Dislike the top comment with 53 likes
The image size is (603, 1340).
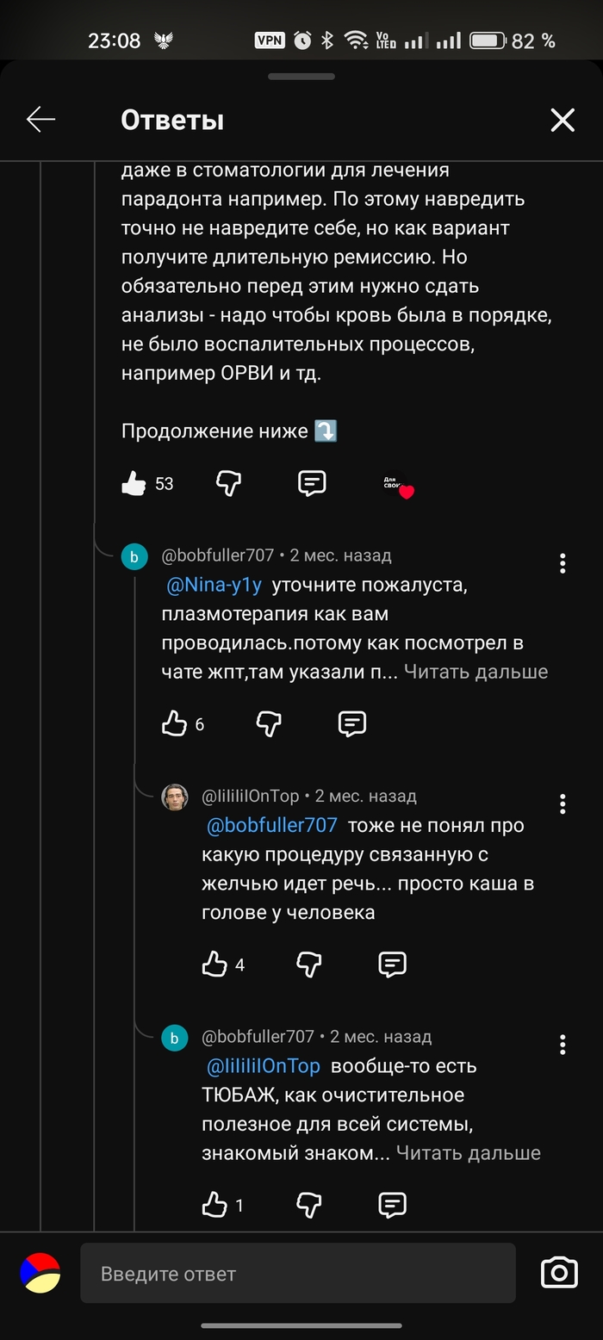point(228,484)
